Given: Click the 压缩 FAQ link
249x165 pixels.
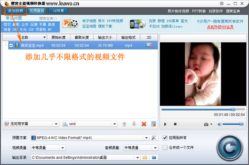Looking at the screenshot, I should [x=34, y=25].
